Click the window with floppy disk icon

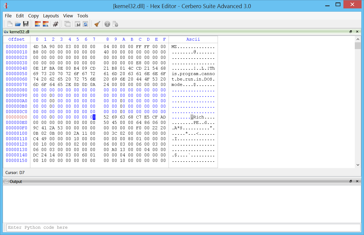pyautogui.click(x=78, y=24)
